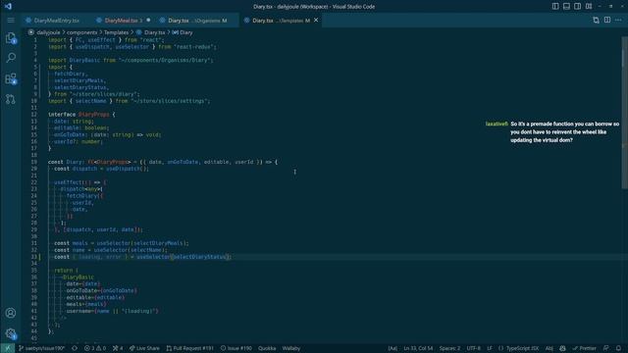This screenshot has height=353, width=628.
Task: Click Diary.tsx in the breadcrumb
Action: tap(154, 32)
